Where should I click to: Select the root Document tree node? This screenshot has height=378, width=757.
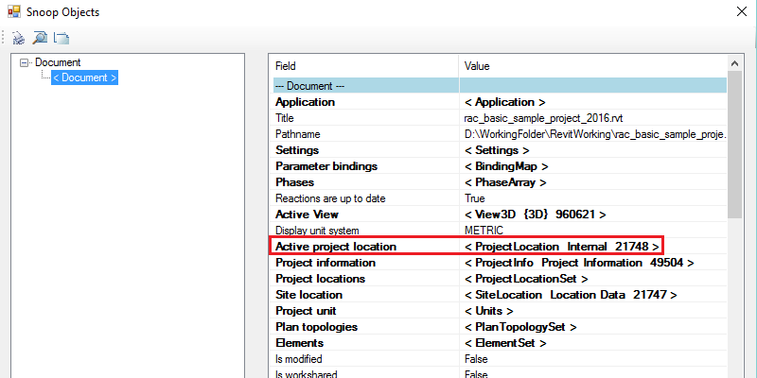(58, 62)
